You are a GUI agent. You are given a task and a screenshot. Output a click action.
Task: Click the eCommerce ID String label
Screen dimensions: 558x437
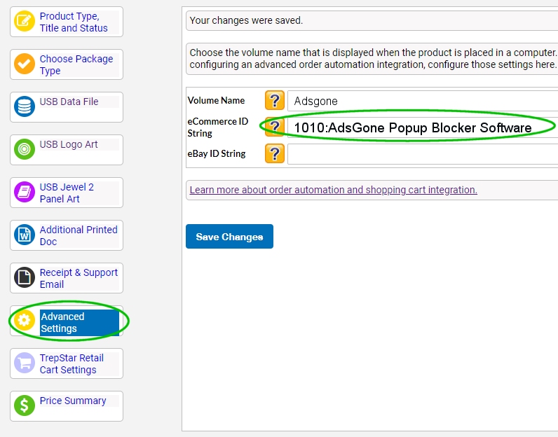tap(218, 127)
